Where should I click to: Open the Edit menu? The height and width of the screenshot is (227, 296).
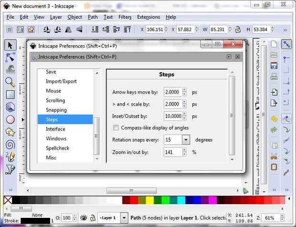tap(24, 17)
